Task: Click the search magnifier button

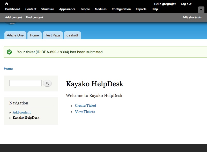Action: [47, 83]
